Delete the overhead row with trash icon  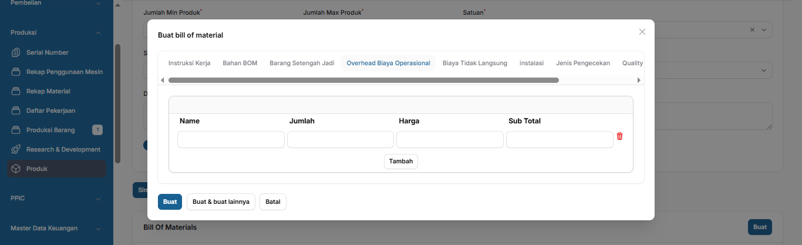click(x=619, y=136)
